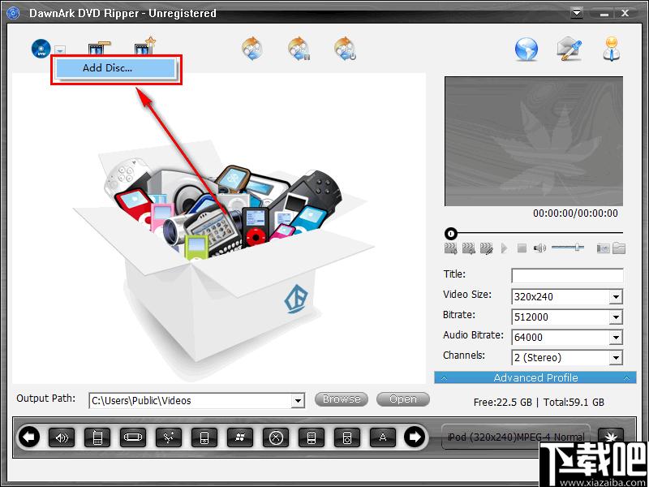Click the 00:00:00/00:00:00 time readout
649x487 pixels.
(x=575, y=213)
